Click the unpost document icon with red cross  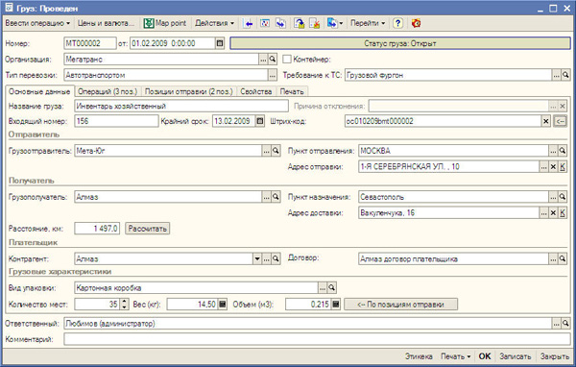point(315,23)
